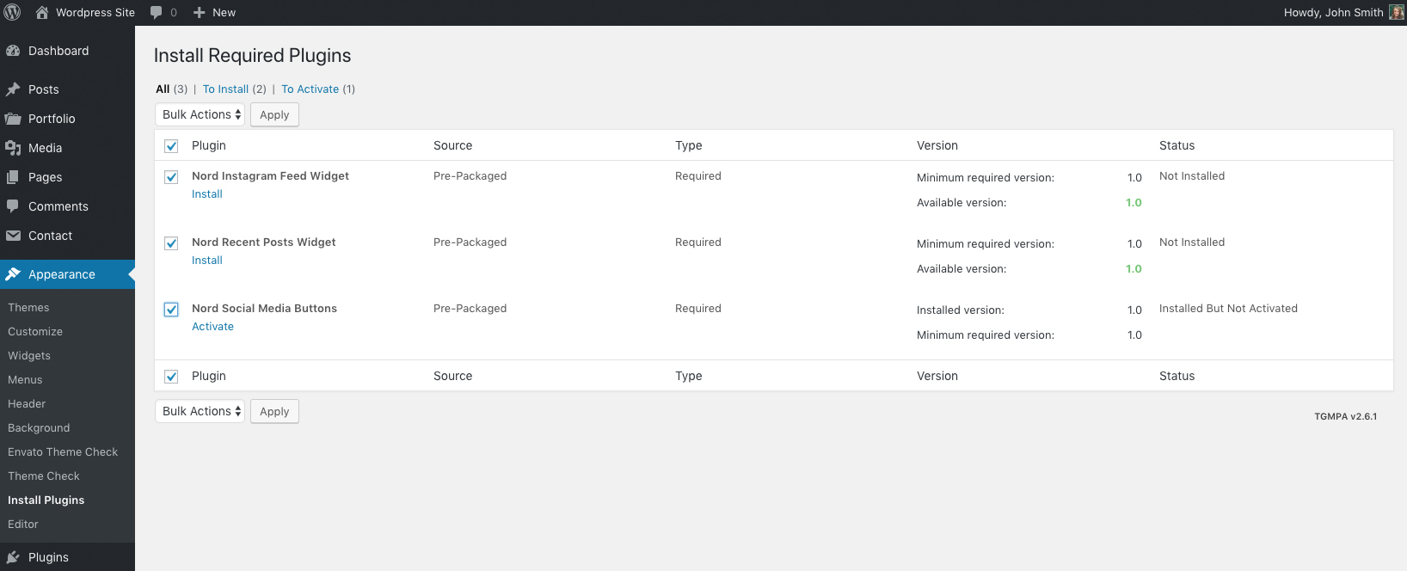Click the plus icon next to New
Screen dimensions: 1407x571
199,12
